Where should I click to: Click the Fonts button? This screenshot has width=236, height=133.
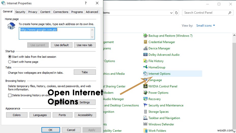point(62,115)
